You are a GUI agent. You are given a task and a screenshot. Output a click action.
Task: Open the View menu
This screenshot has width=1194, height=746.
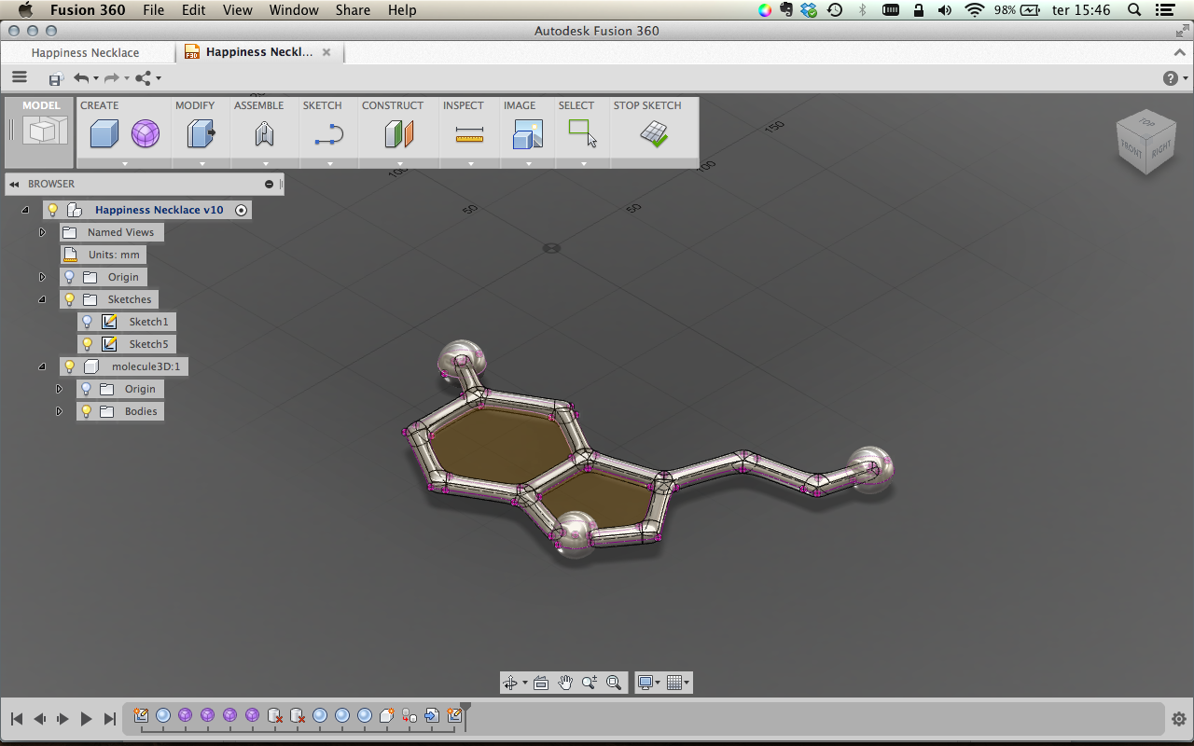[x=237, y=10]
